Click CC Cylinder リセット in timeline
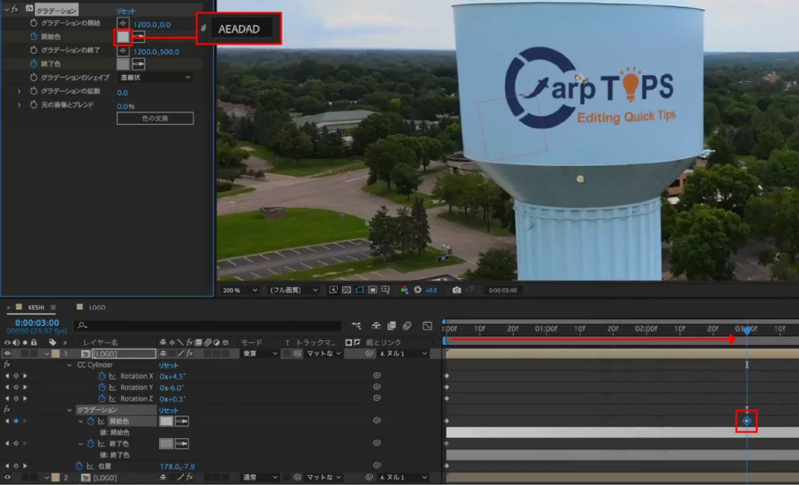The height and width of the screenshot is (485, 799). point(169,365)
